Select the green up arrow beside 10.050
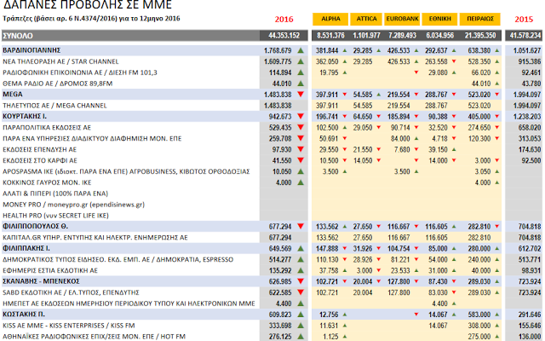 pos(301,171)
